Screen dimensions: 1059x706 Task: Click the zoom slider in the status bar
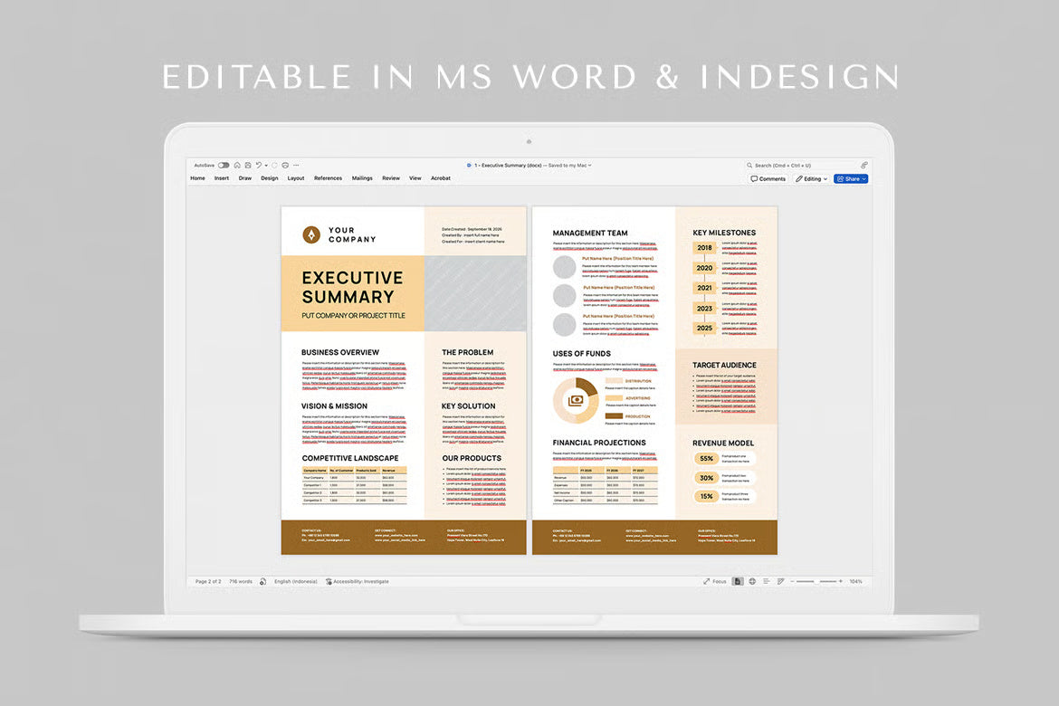816,581
